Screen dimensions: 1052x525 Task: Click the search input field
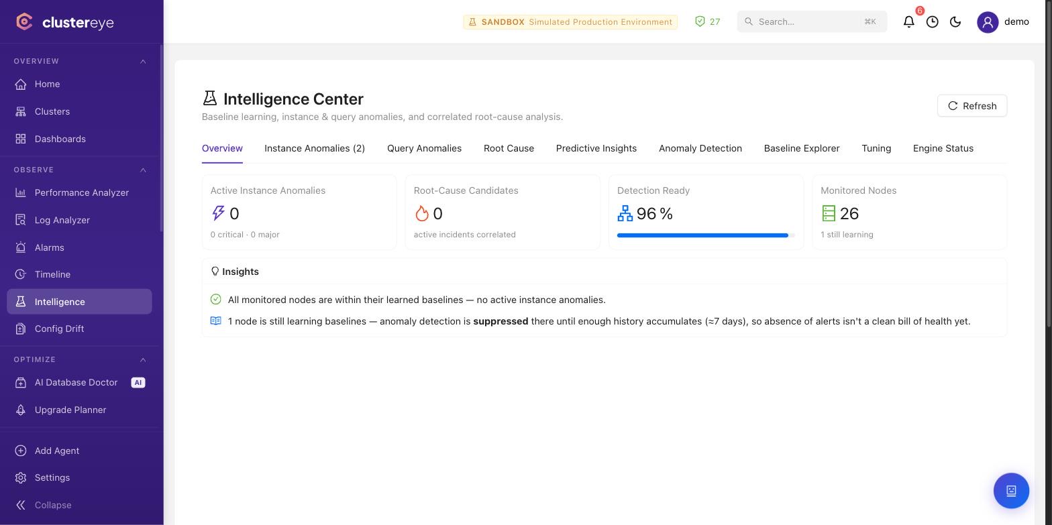tap(812, 21)
